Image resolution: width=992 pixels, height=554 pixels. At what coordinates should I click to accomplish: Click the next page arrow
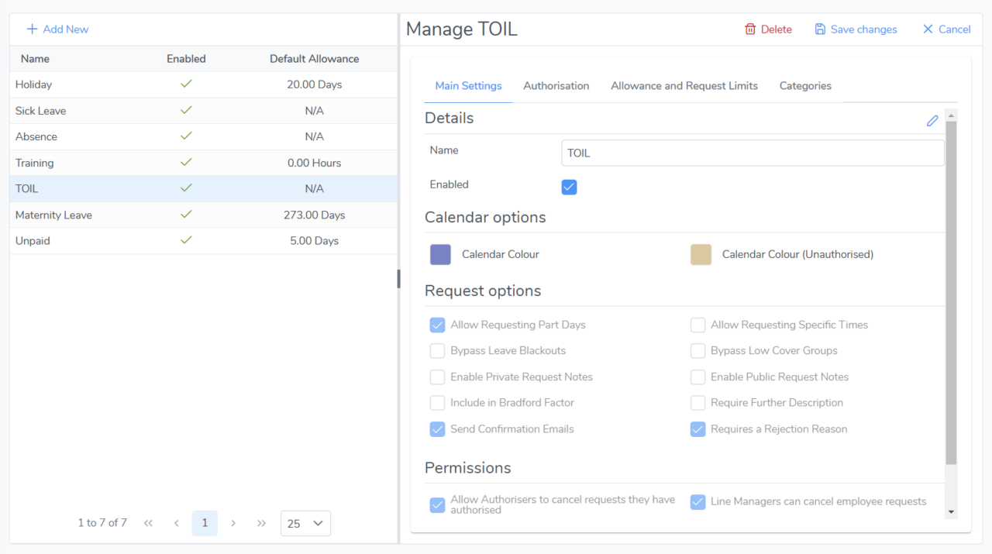[233, 524]
